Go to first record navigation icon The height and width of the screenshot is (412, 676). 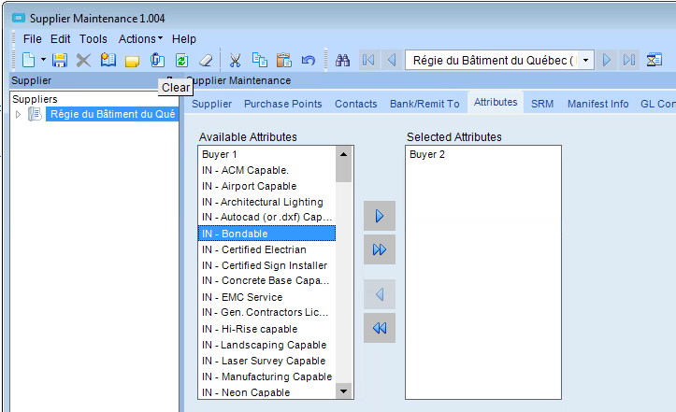pyautogui.click(x=368, y=60)
